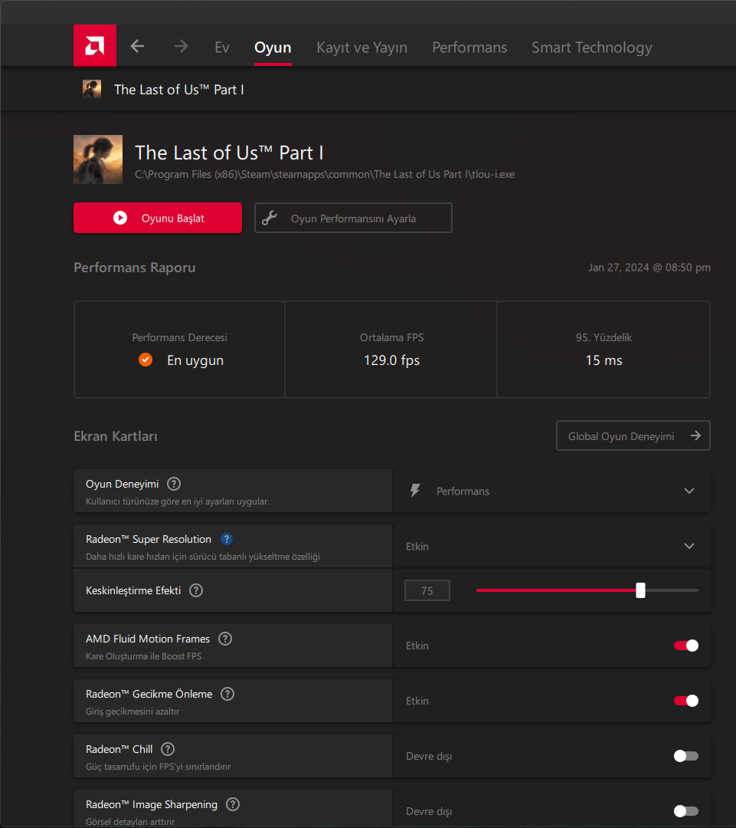Switch to the Ev tab
Viewport: 736px width, 828px height.
pyautogui.click(x=222, y=48)
